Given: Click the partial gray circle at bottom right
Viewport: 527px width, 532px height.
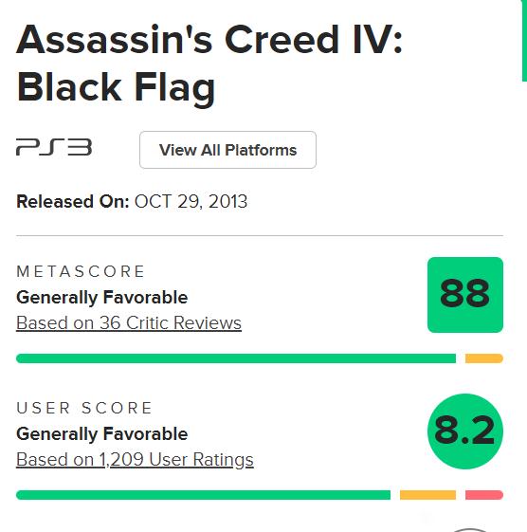Looking at the screenshot, I should click(469, 529).
